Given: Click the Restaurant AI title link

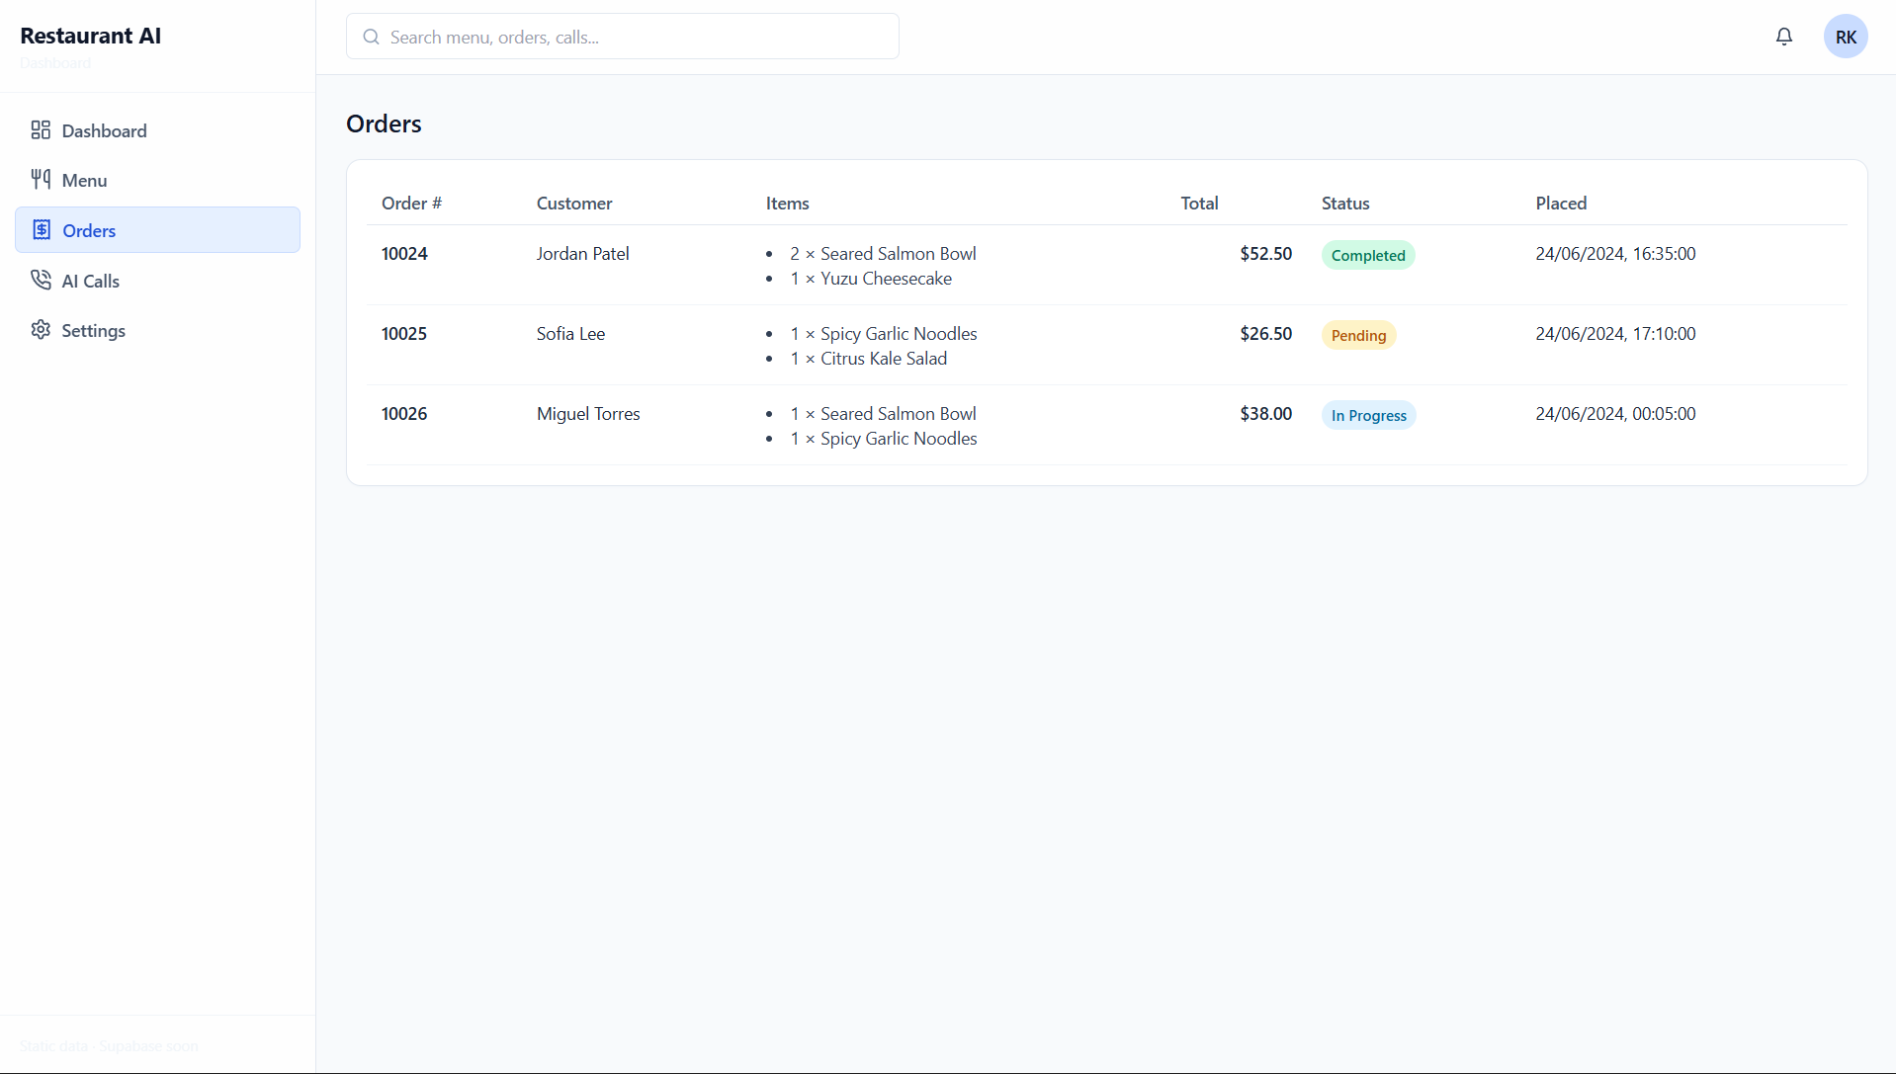Looking at the screenshot, I should tap(91, 36).
